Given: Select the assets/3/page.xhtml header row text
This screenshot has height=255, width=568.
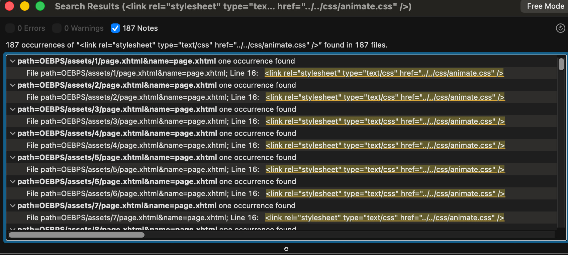Looking at the screenshot, I should tap(157, 109).
